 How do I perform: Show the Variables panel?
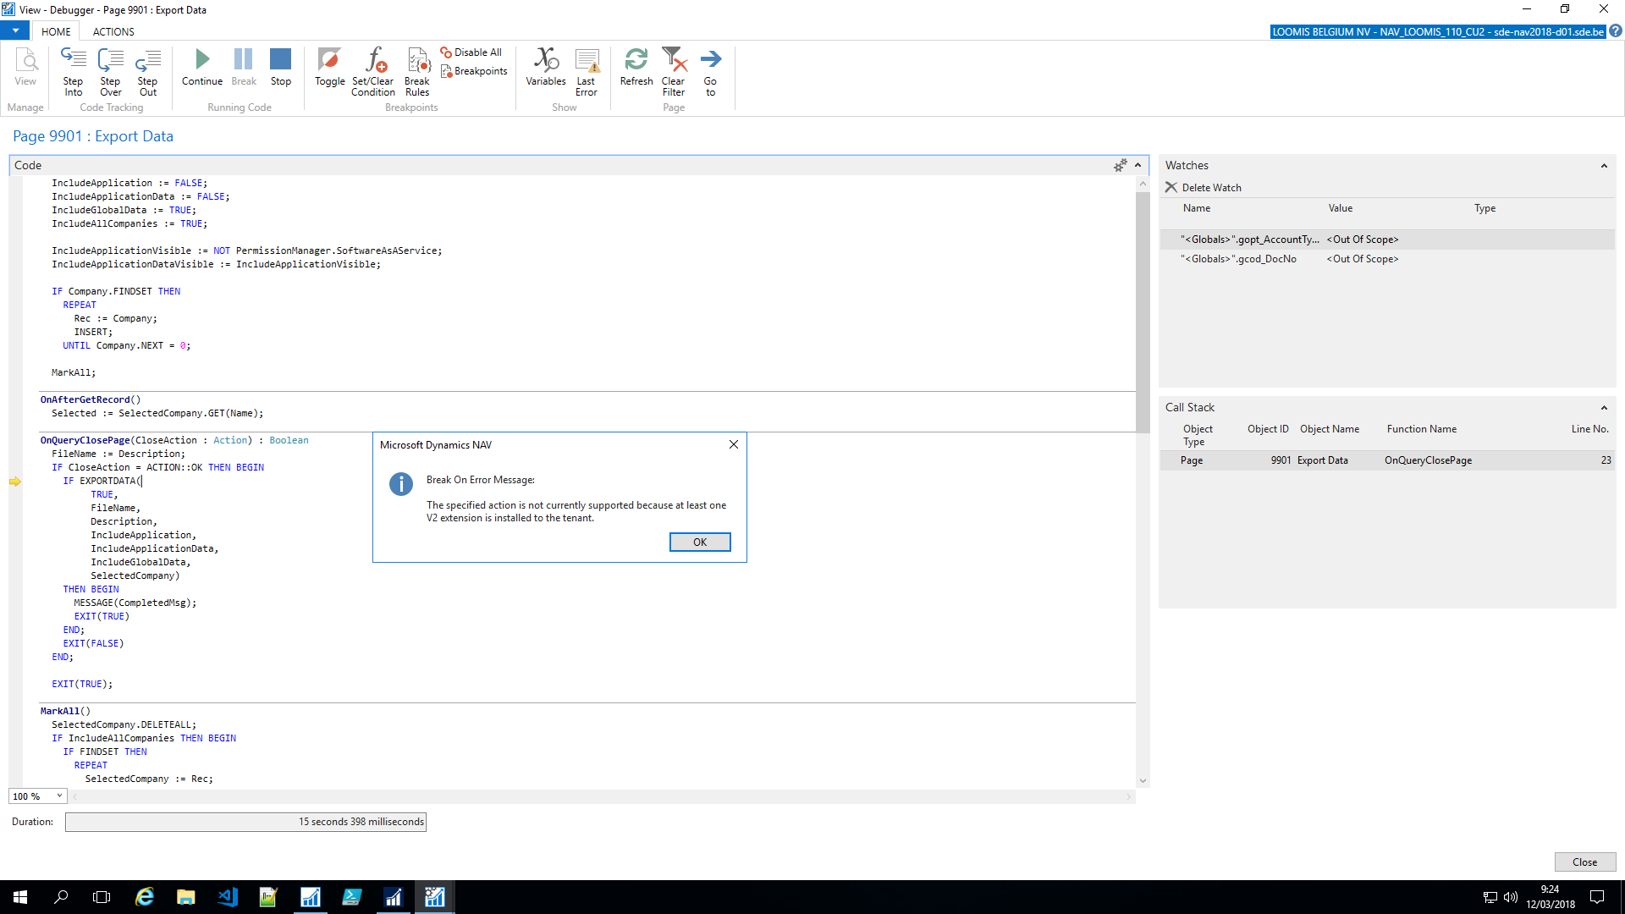tap(545, 68)
